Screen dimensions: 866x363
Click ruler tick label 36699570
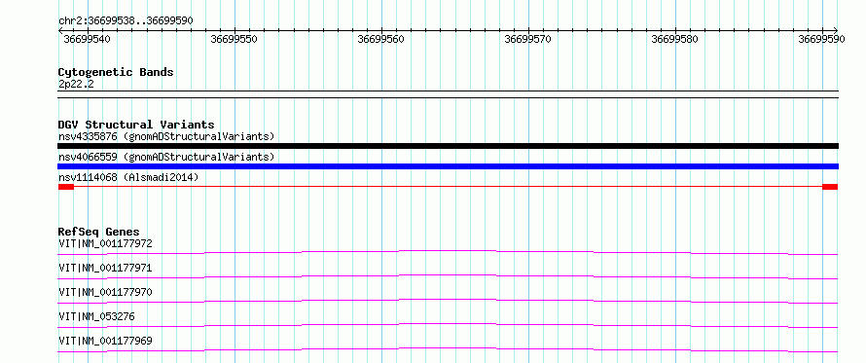point(528,39)
